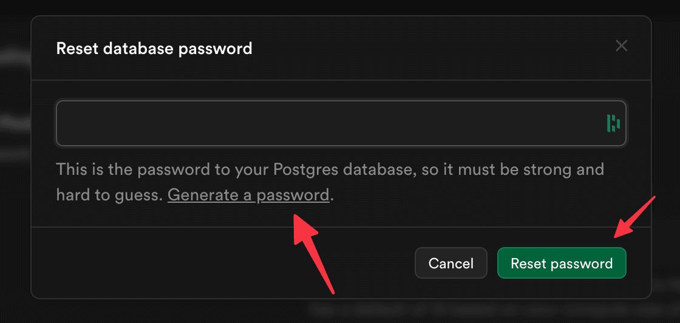
Task: Close the Reset database password dialog
Action: (x=621, y=46)
